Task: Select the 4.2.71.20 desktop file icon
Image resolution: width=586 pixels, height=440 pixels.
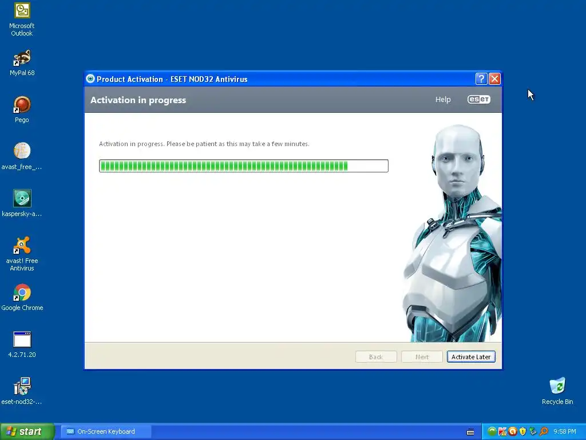Action: click(22, 345)
